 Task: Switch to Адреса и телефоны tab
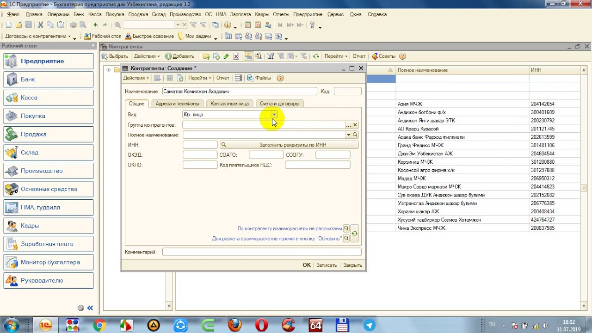coord(178,104)
